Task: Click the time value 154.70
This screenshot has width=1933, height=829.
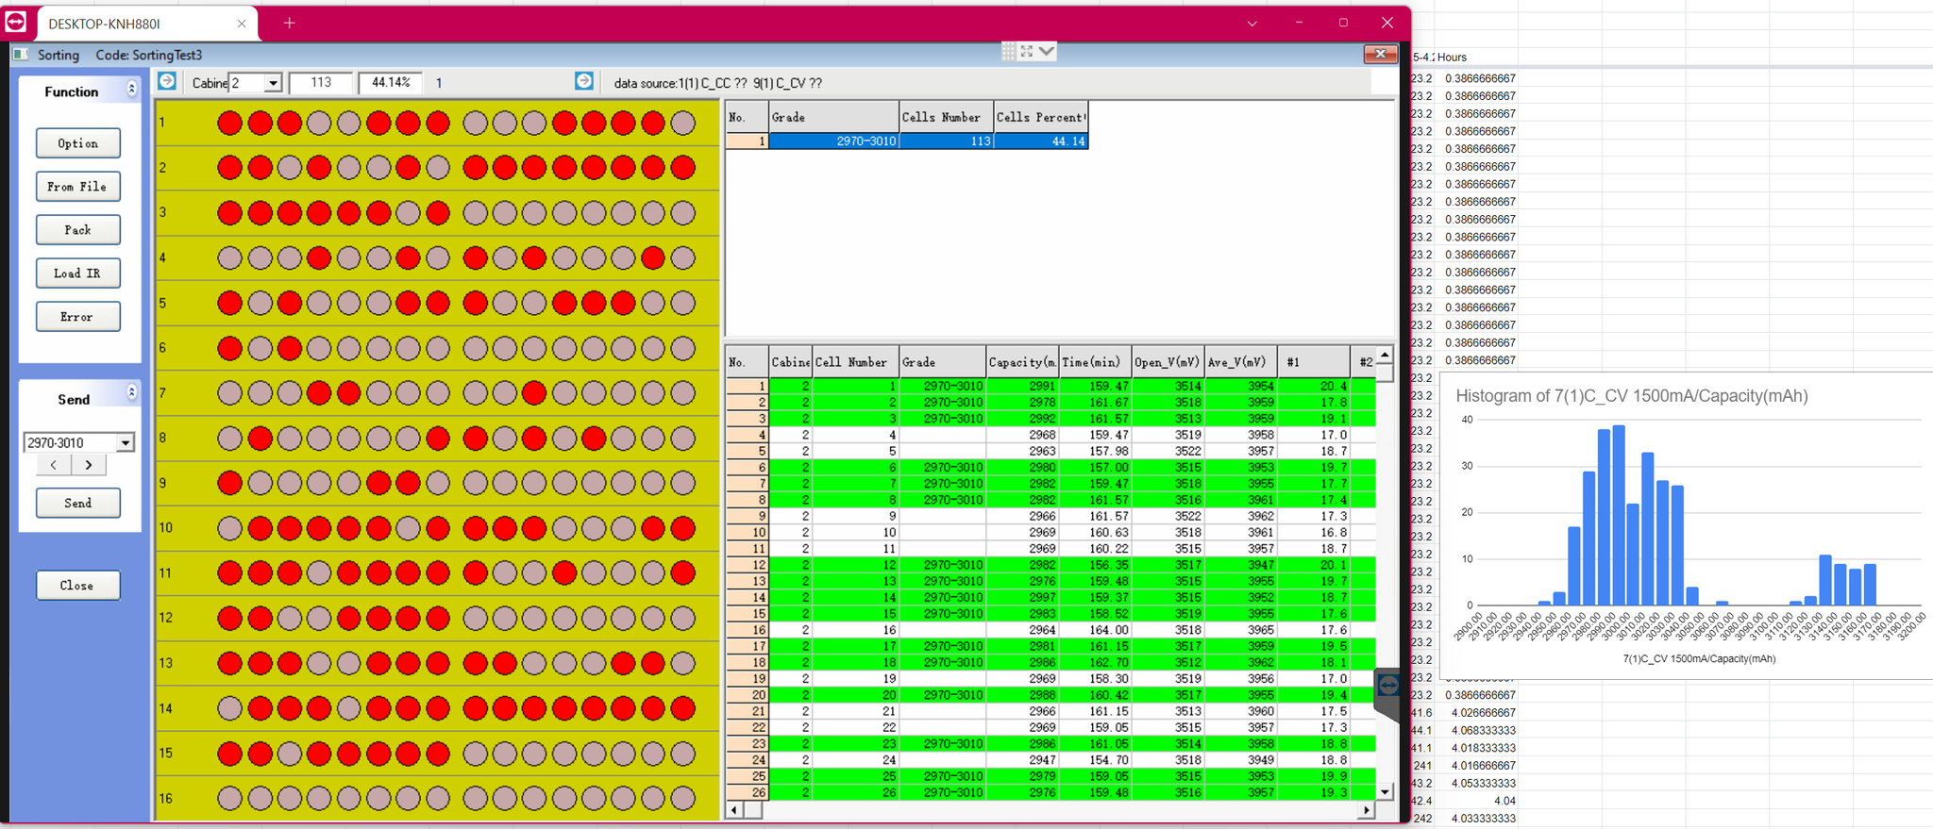Action: [1095, 760]
